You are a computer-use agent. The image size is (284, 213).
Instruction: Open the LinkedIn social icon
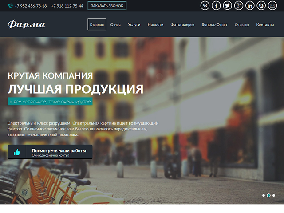pos(250,6)
